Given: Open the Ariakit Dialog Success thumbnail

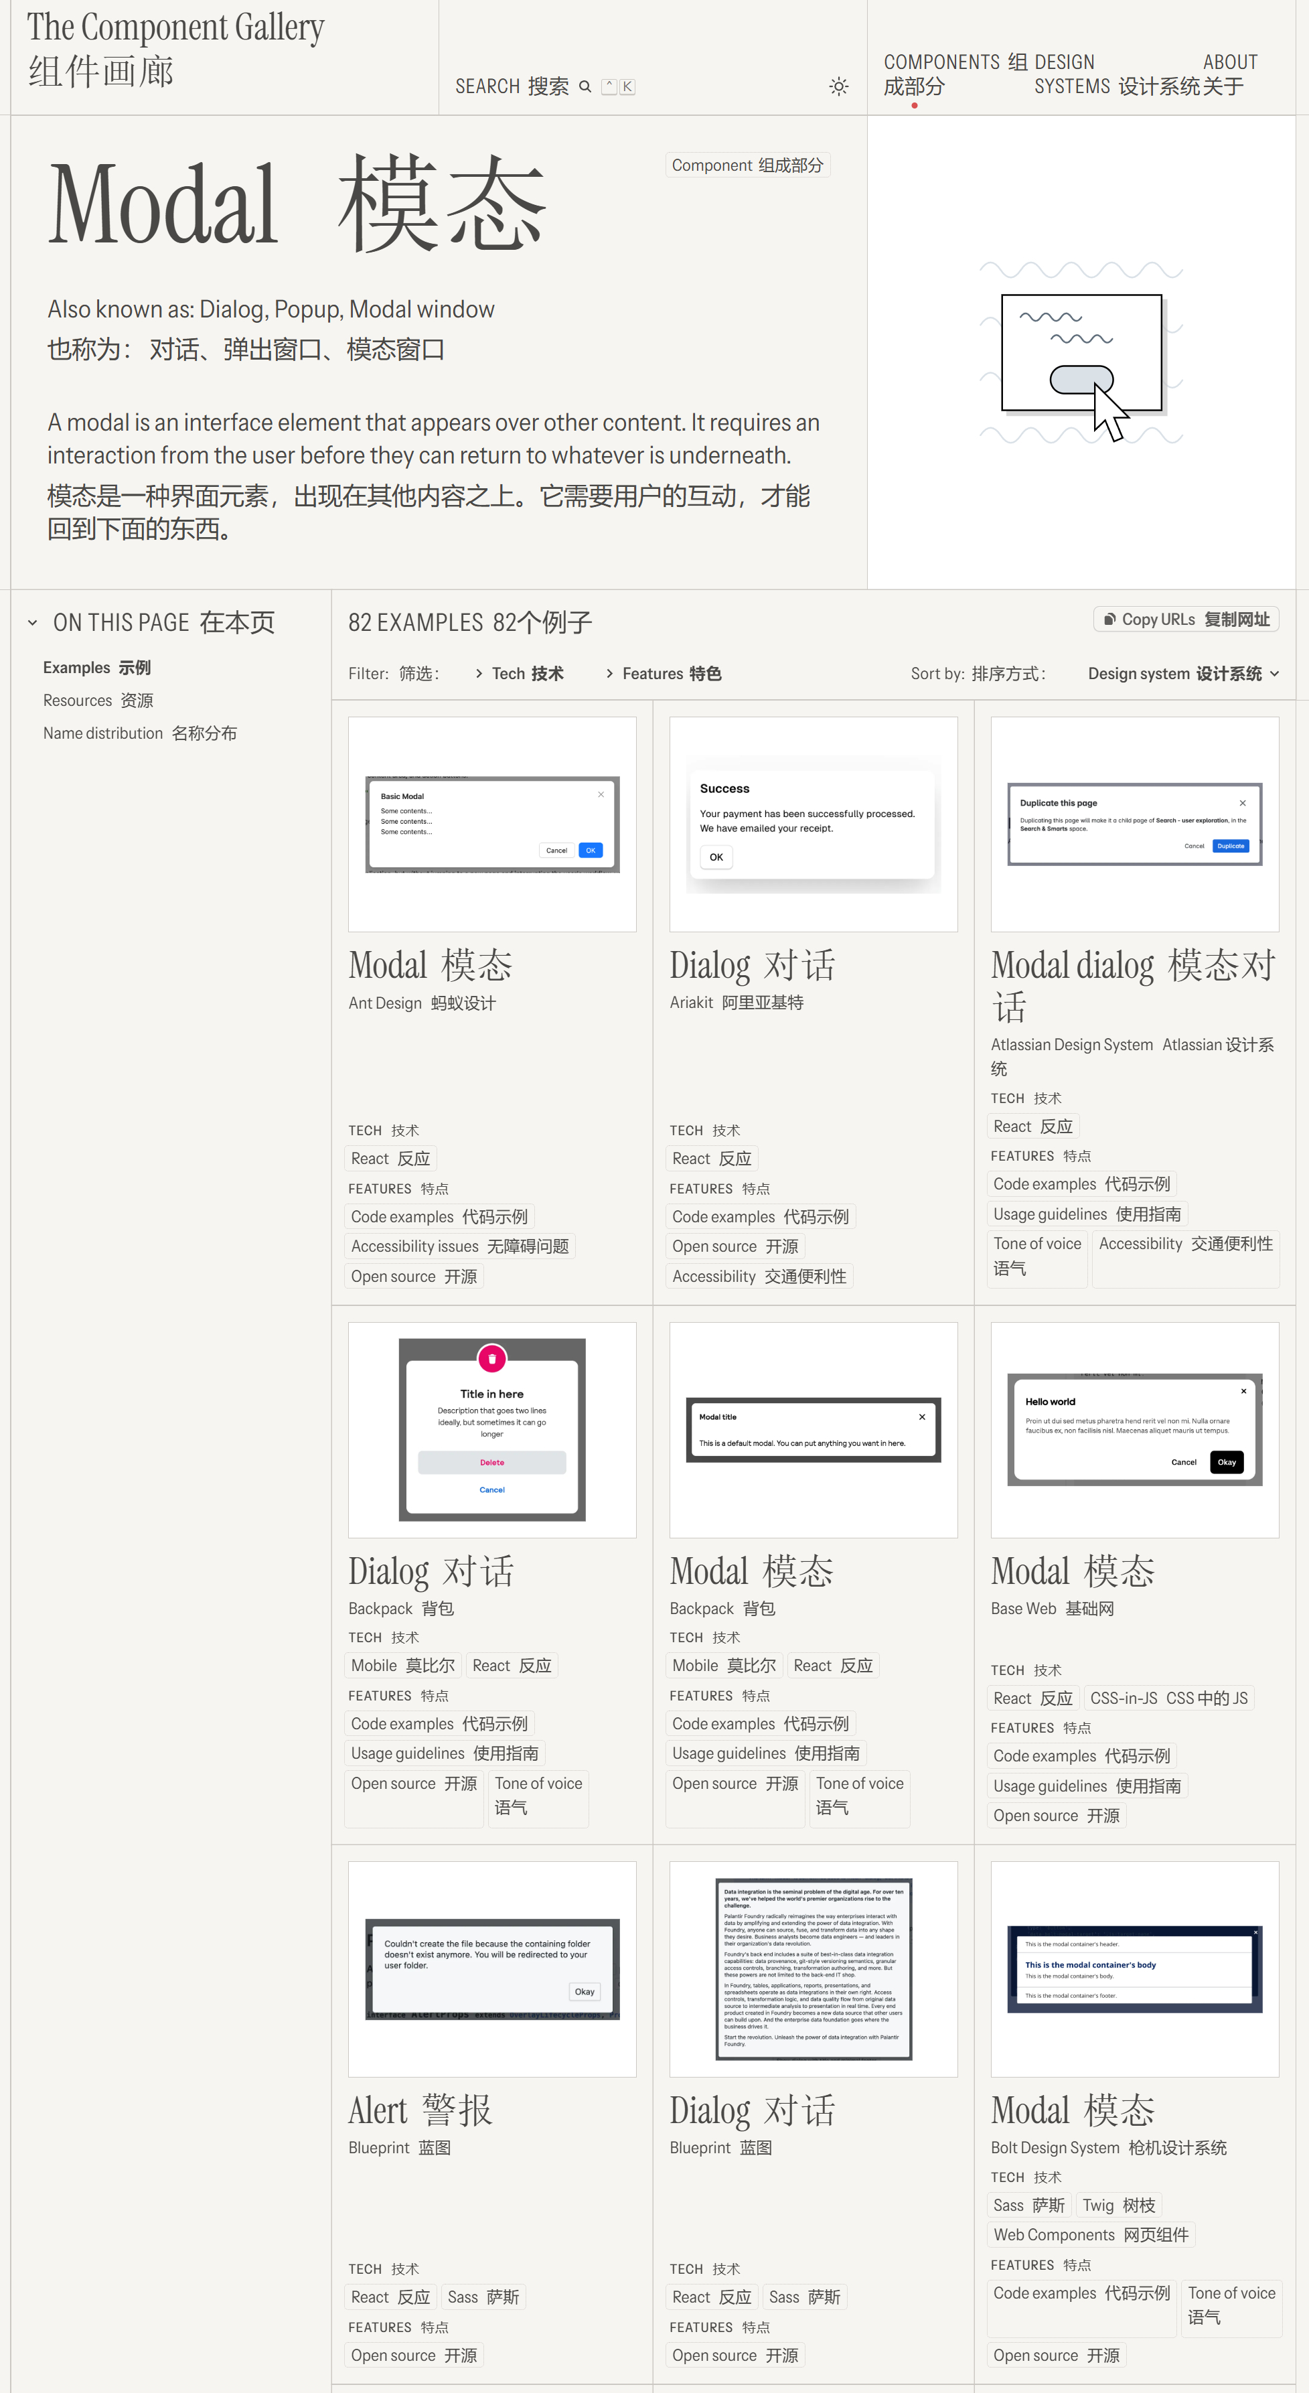Looking at the screenshot, I should click(813, 824).
